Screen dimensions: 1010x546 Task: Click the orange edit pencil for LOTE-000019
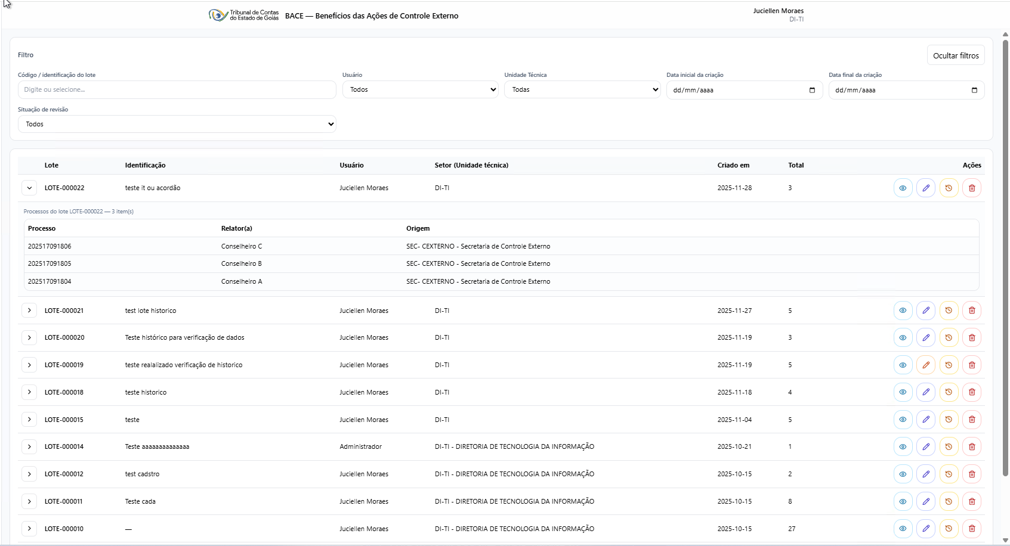[x=925, y=365]
